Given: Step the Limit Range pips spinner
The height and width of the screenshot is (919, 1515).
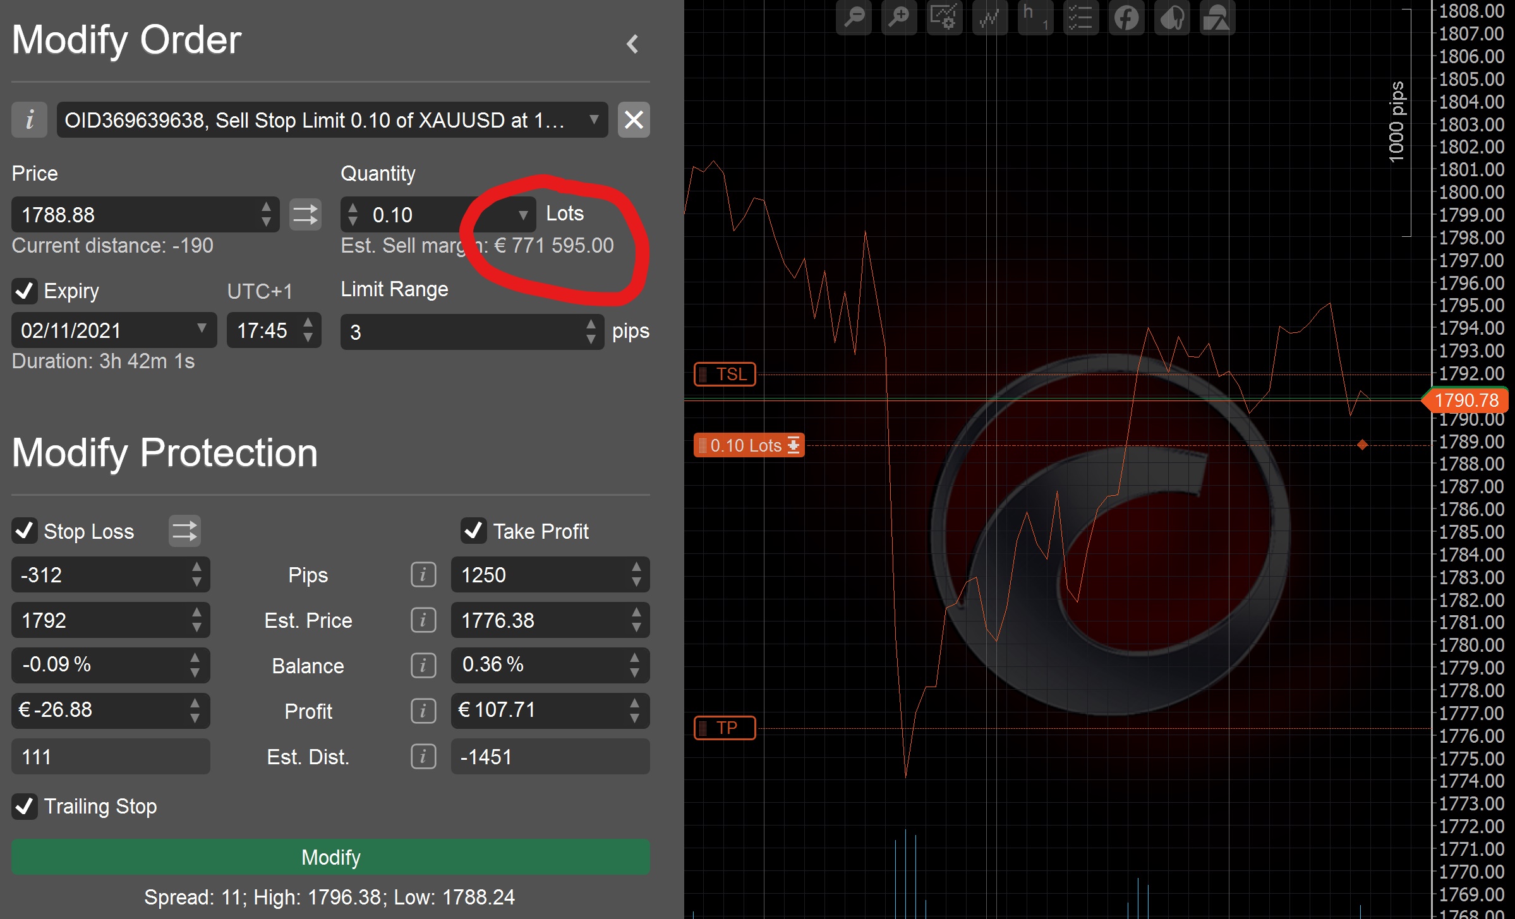Looking at the screenshot, I should (591, 332).
